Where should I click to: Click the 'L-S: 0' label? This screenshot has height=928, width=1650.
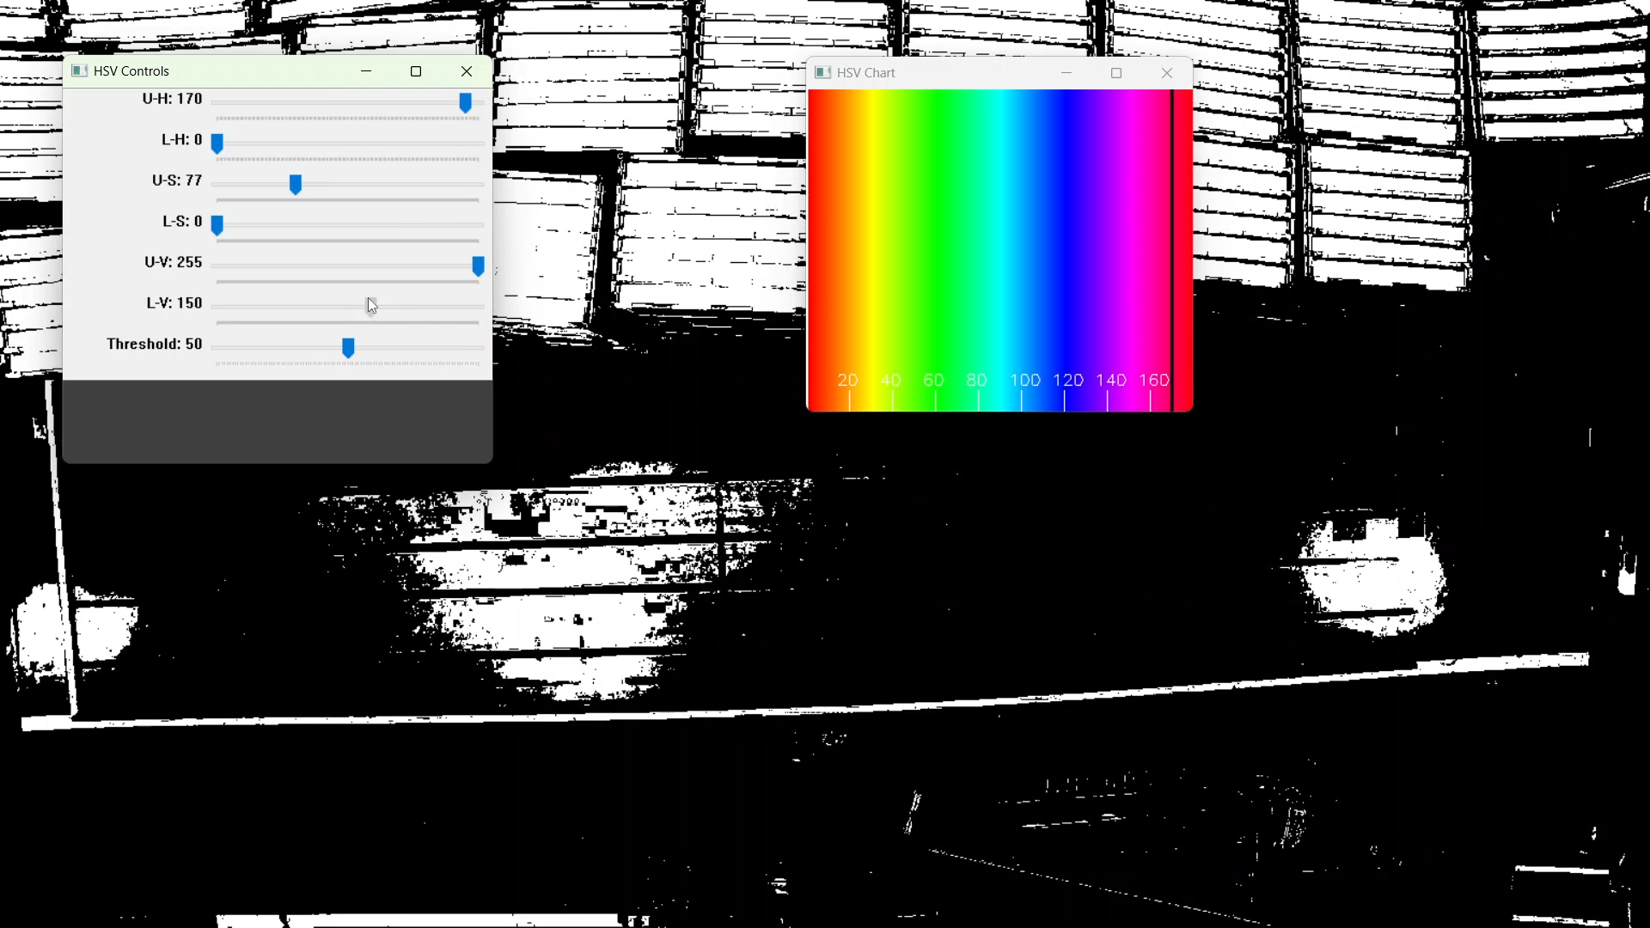(x=183, y=221)
